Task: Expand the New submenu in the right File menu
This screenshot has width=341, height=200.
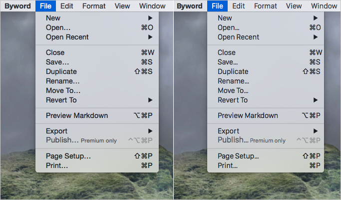Action: (266, 18)
